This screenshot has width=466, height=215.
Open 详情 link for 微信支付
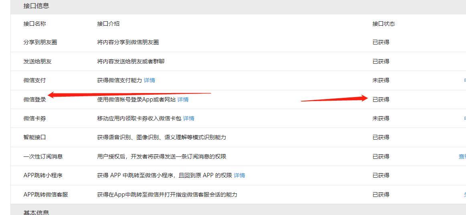tap(149, 80)
